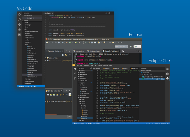
Task: Open token-store.js in VS Code explorer
Action: (x=32, y=77)
